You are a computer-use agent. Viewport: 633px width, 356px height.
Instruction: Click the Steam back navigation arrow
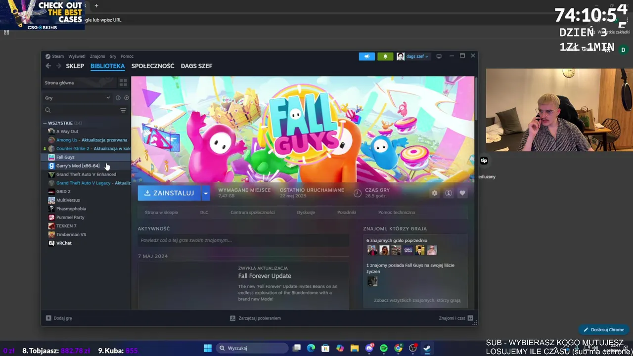tap(48, 66)
